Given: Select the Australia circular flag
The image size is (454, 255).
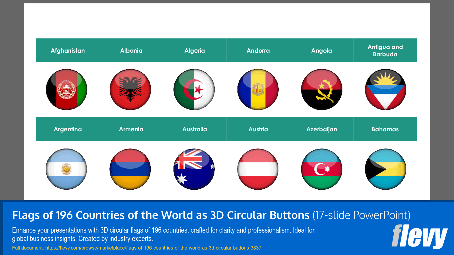Looking at the screenshot, I should coord(194,169).
